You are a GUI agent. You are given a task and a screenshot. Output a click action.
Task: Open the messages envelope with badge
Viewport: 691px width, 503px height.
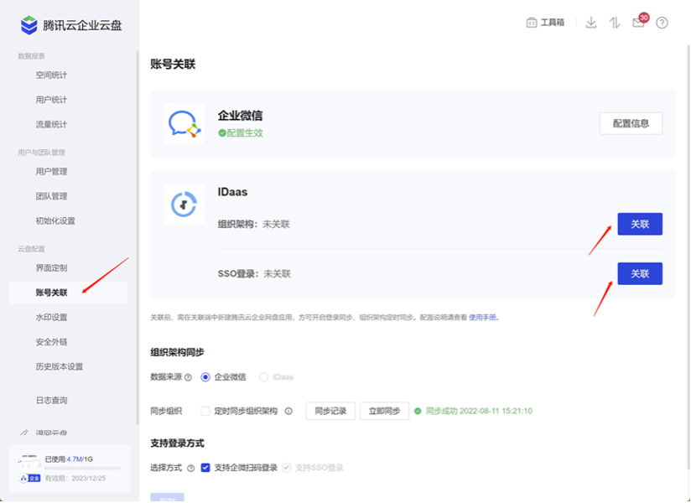[x=640, y=21]
